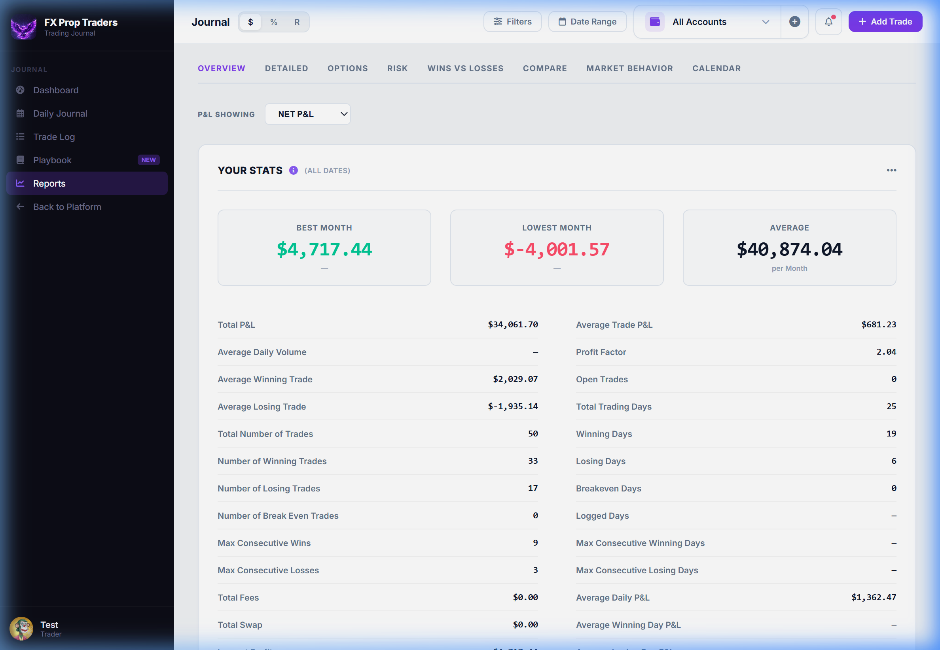Image resolution: width=940 pixels, height=650 pixels.
Task: Open the Date Range picker
Action: [x=587, y=22]
